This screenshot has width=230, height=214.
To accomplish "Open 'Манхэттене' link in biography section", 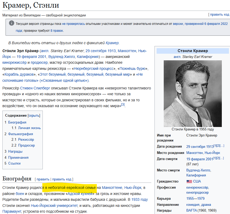I will (x=112, y=188).
